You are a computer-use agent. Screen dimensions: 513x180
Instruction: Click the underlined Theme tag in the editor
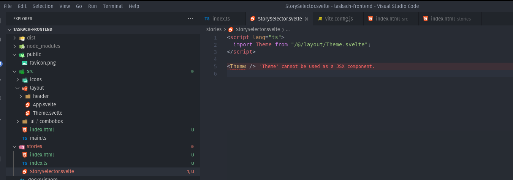238,66
